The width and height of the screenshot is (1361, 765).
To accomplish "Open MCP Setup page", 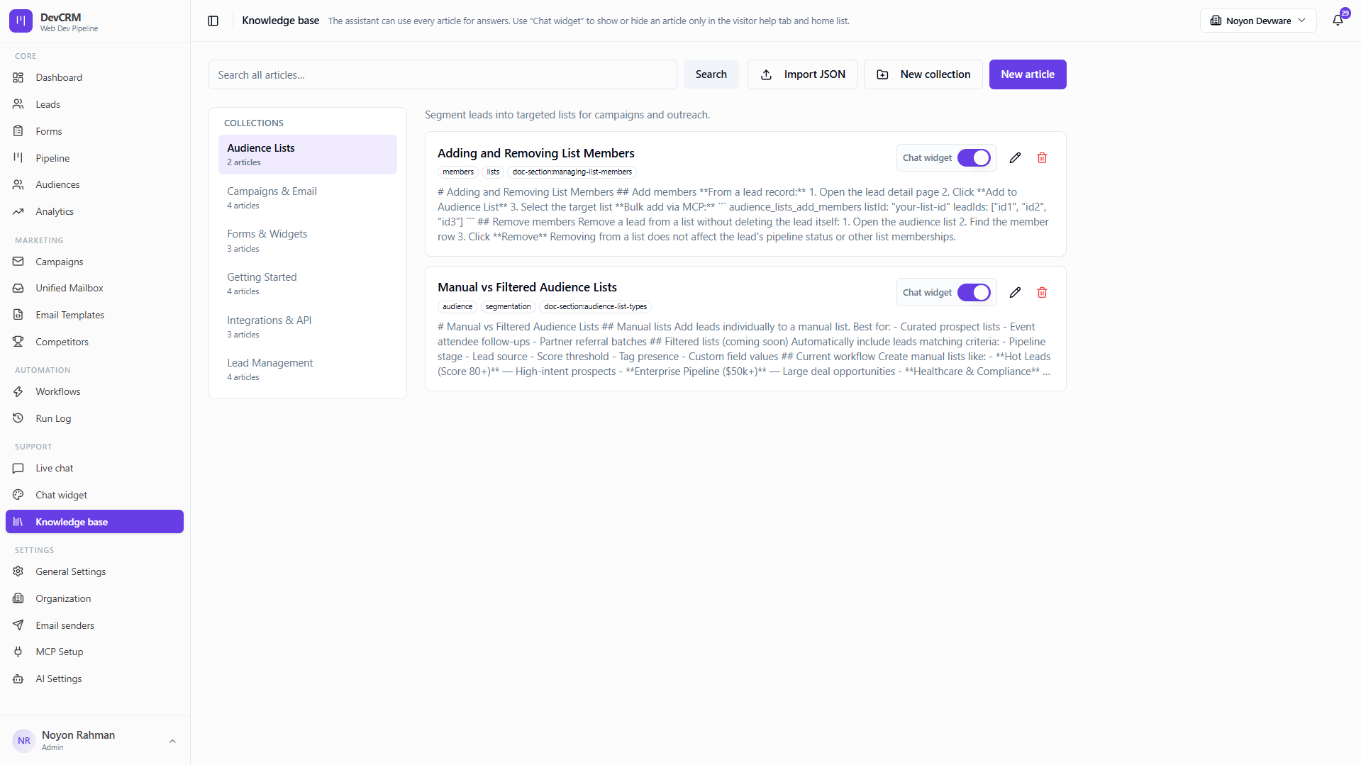I will (94, 652).
